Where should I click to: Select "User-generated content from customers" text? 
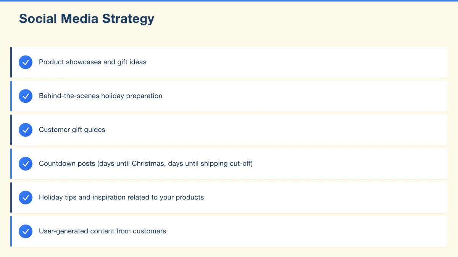coord(102,231)
